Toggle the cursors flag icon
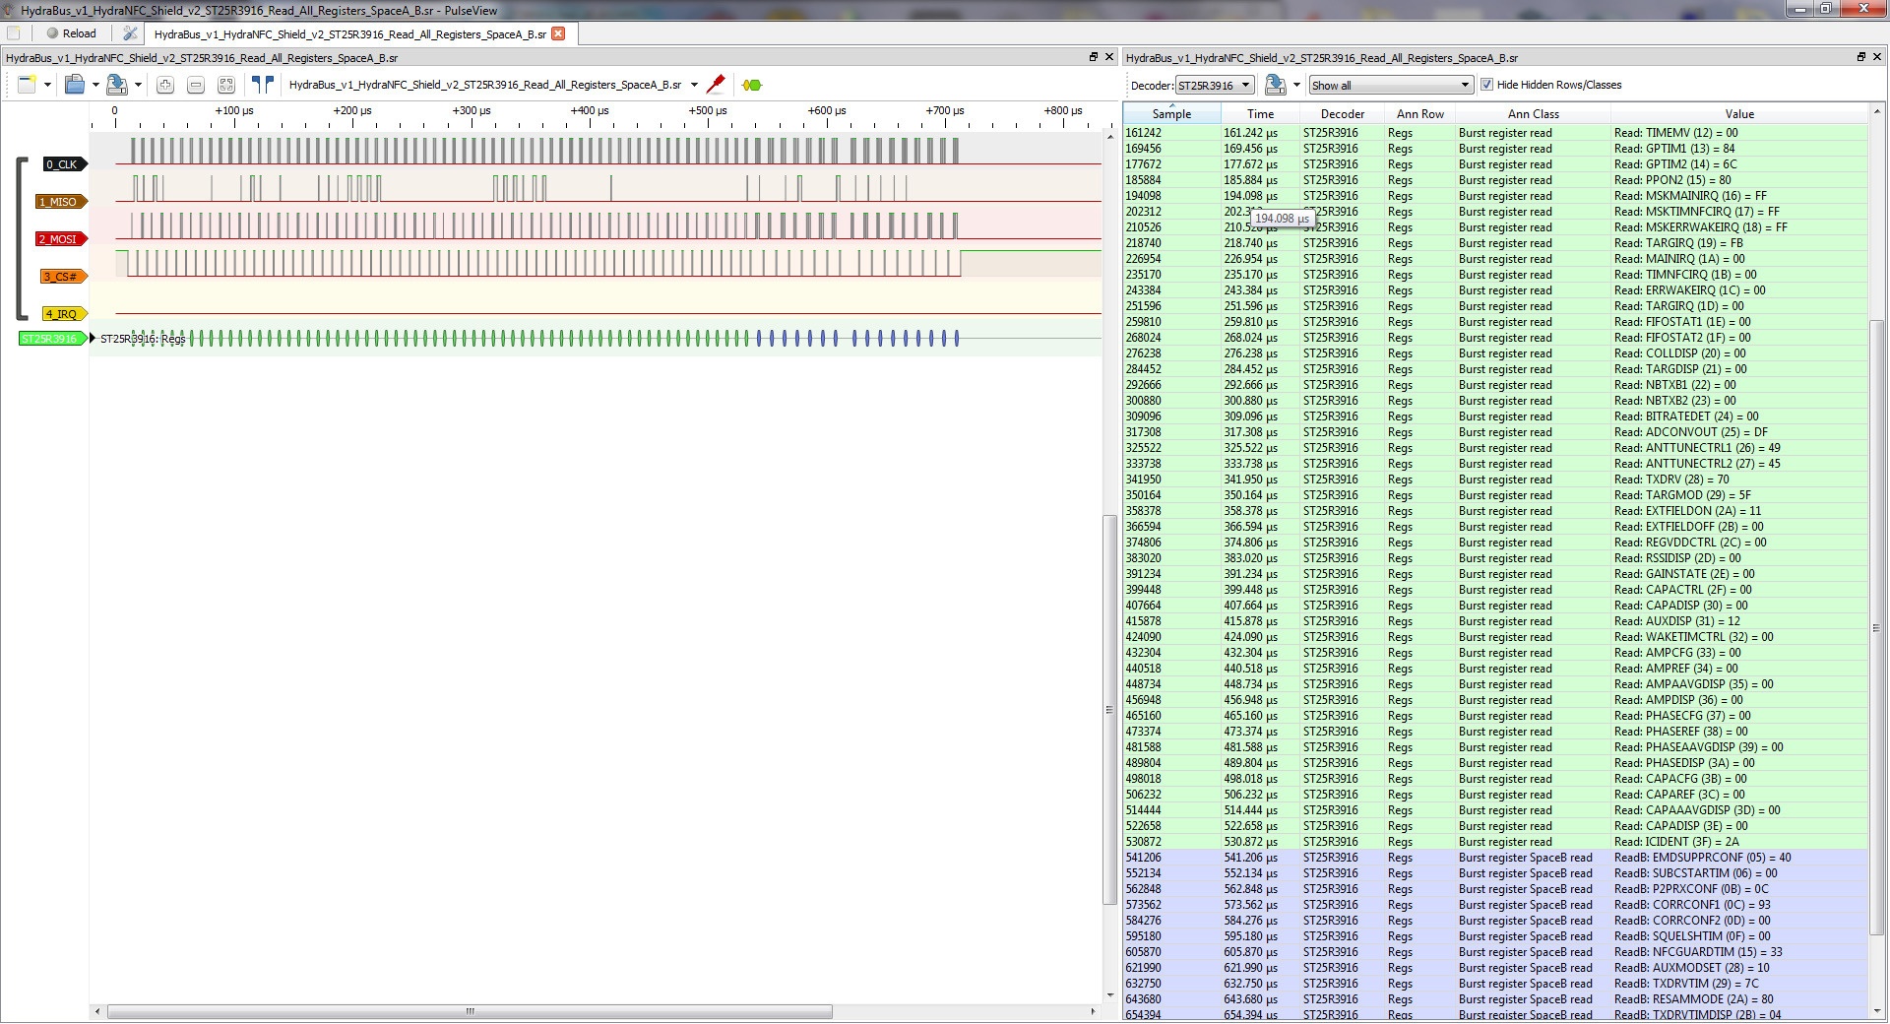This screenshot has width=1890, height=1024. (x=263, y=85)
